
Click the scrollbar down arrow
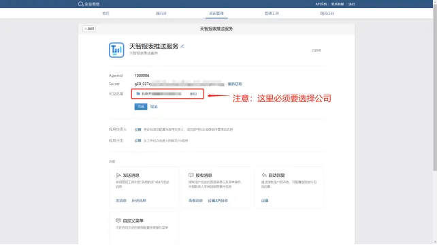[x=435, y=243]
